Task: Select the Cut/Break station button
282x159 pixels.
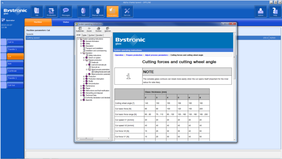Action: (x=15, y=71)
